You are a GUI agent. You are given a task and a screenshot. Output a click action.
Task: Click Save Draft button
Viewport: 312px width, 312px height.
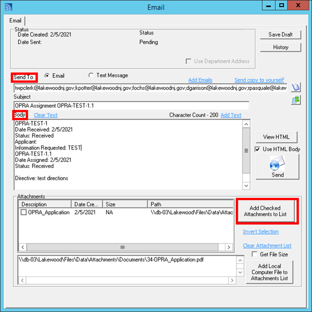pyautogui.click(x=280, y=34)
